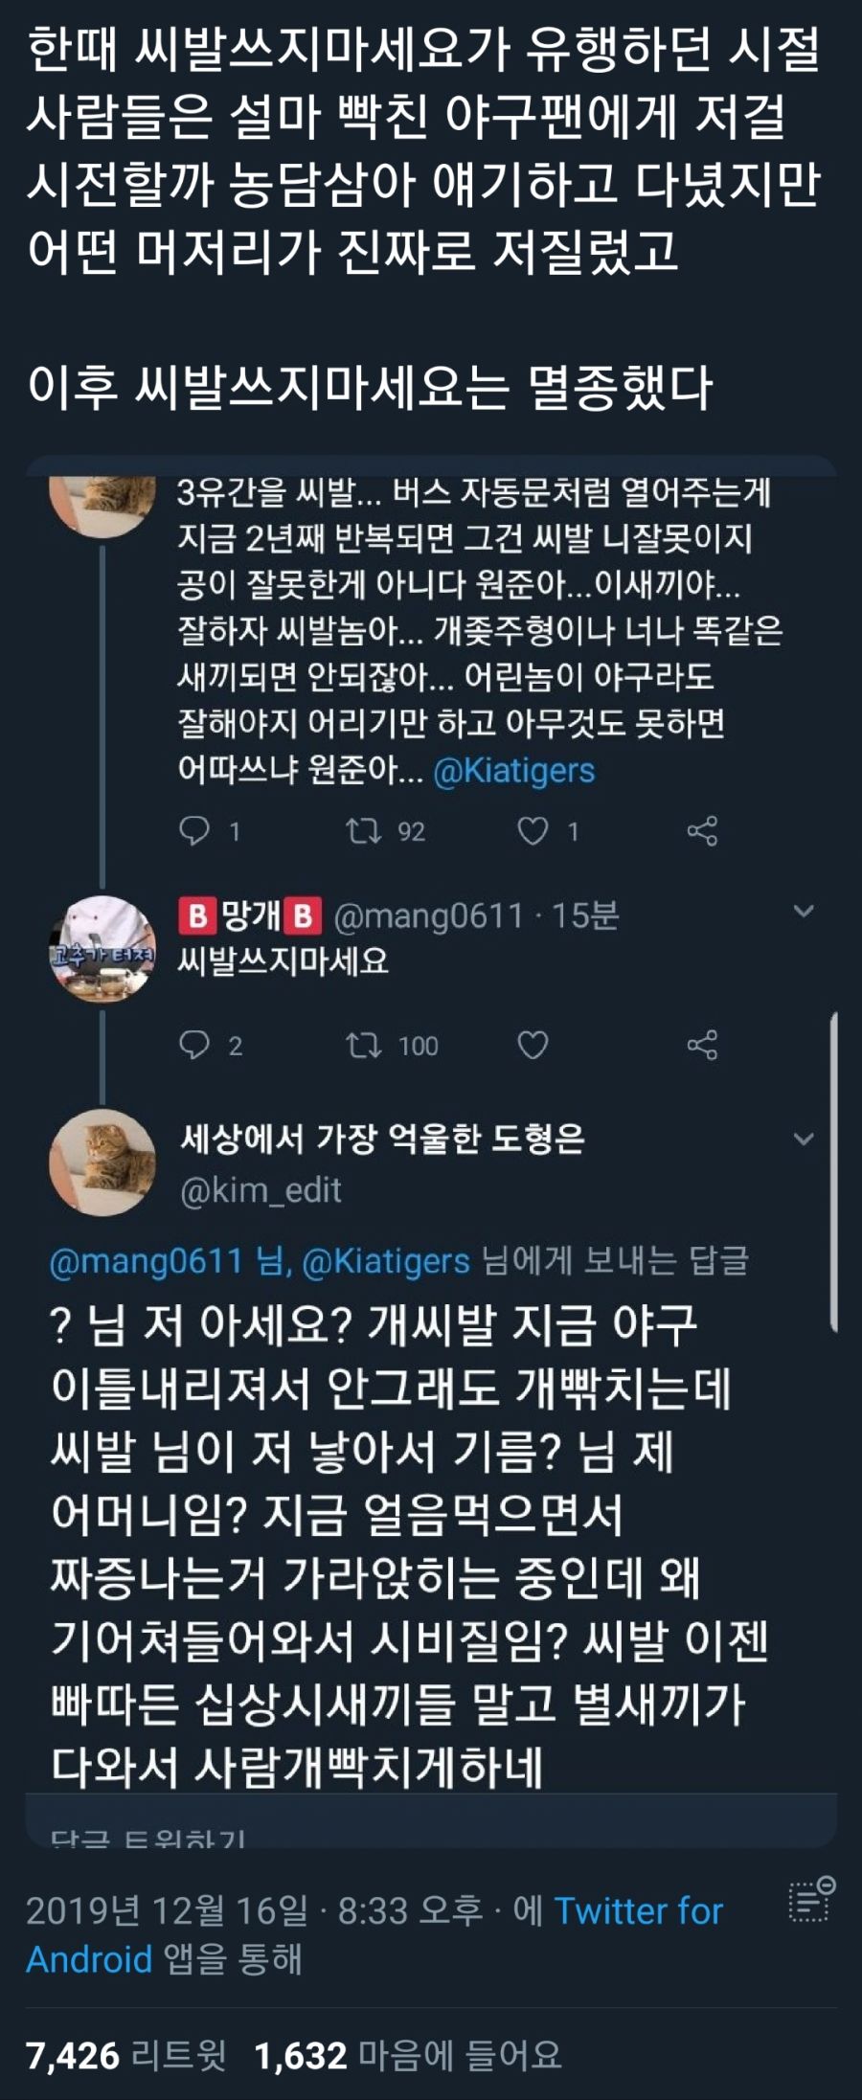Share the tweet mentioning @Kiatigers

tap(702, 830)
